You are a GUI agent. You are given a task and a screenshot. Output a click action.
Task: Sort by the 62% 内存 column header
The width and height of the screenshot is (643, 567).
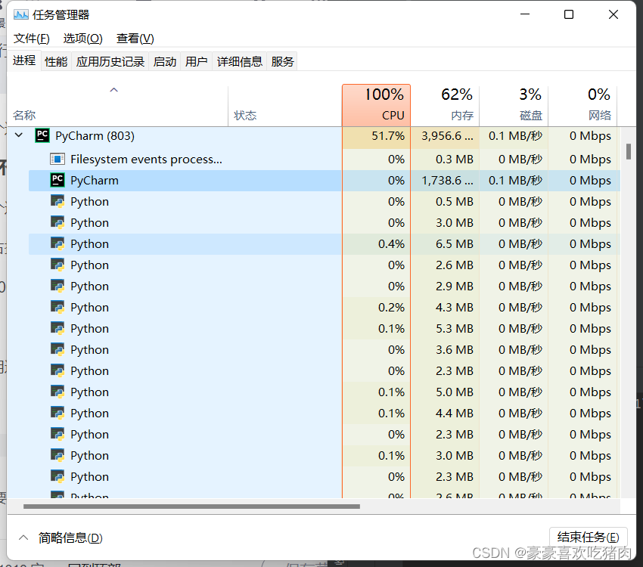click(445, 105)
